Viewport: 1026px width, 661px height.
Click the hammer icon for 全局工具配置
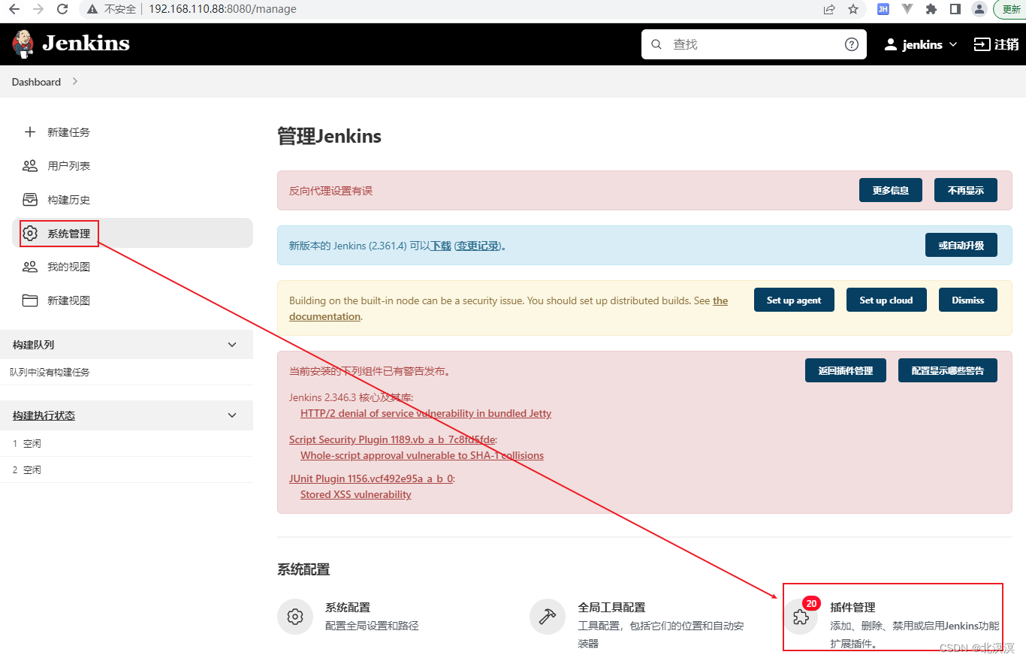click(x=548, y=617)
